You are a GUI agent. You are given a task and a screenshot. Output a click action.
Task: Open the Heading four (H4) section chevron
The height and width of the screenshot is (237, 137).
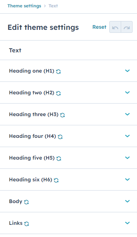point(127,136)
